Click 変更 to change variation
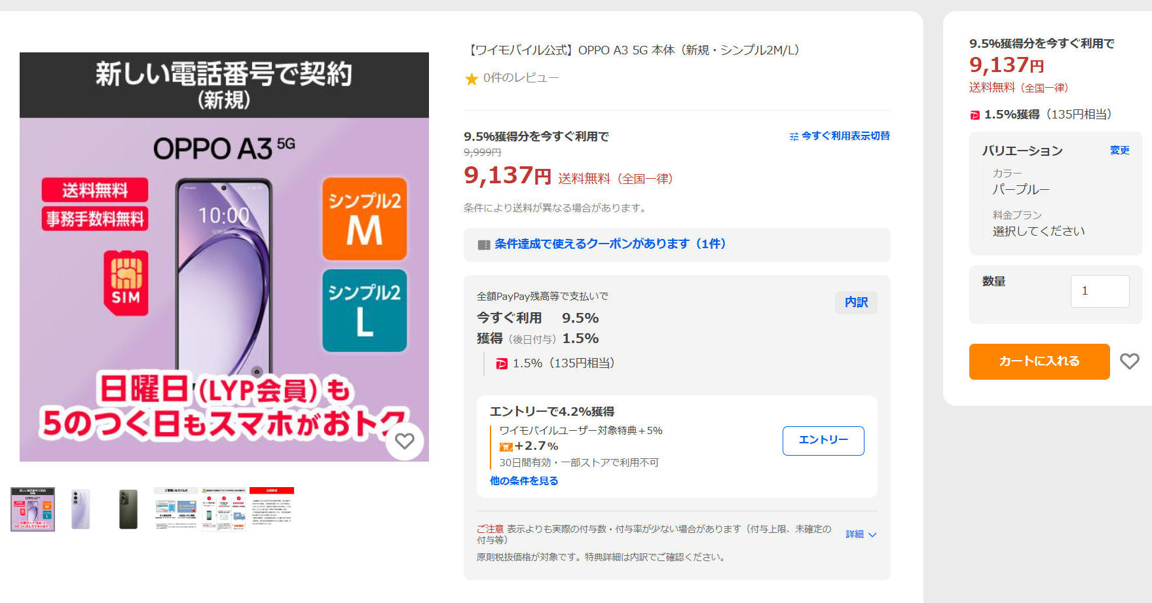 (1119, 151)
